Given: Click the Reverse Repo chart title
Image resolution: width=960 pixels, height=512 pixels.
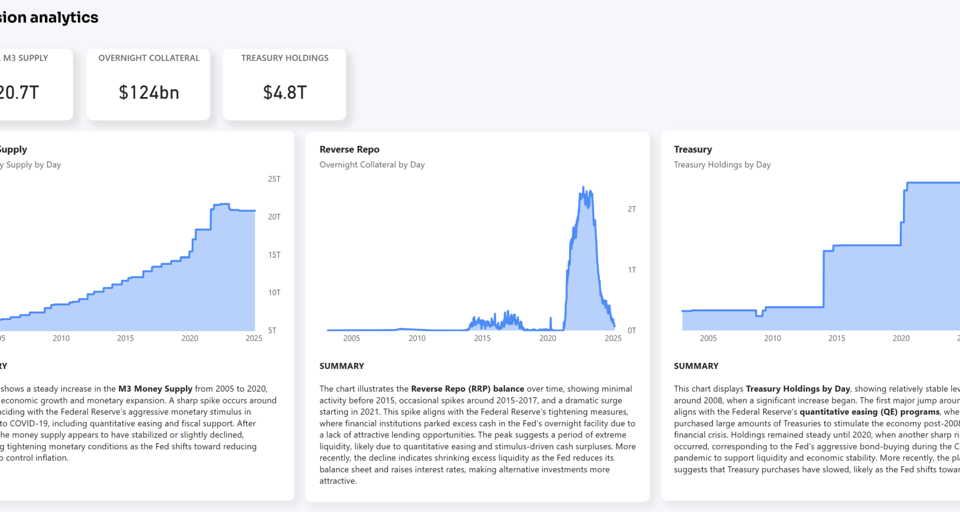Looking at the screenshot, I should click(349, 149).
